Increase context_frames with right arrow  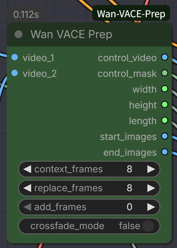tap(151, 169)
